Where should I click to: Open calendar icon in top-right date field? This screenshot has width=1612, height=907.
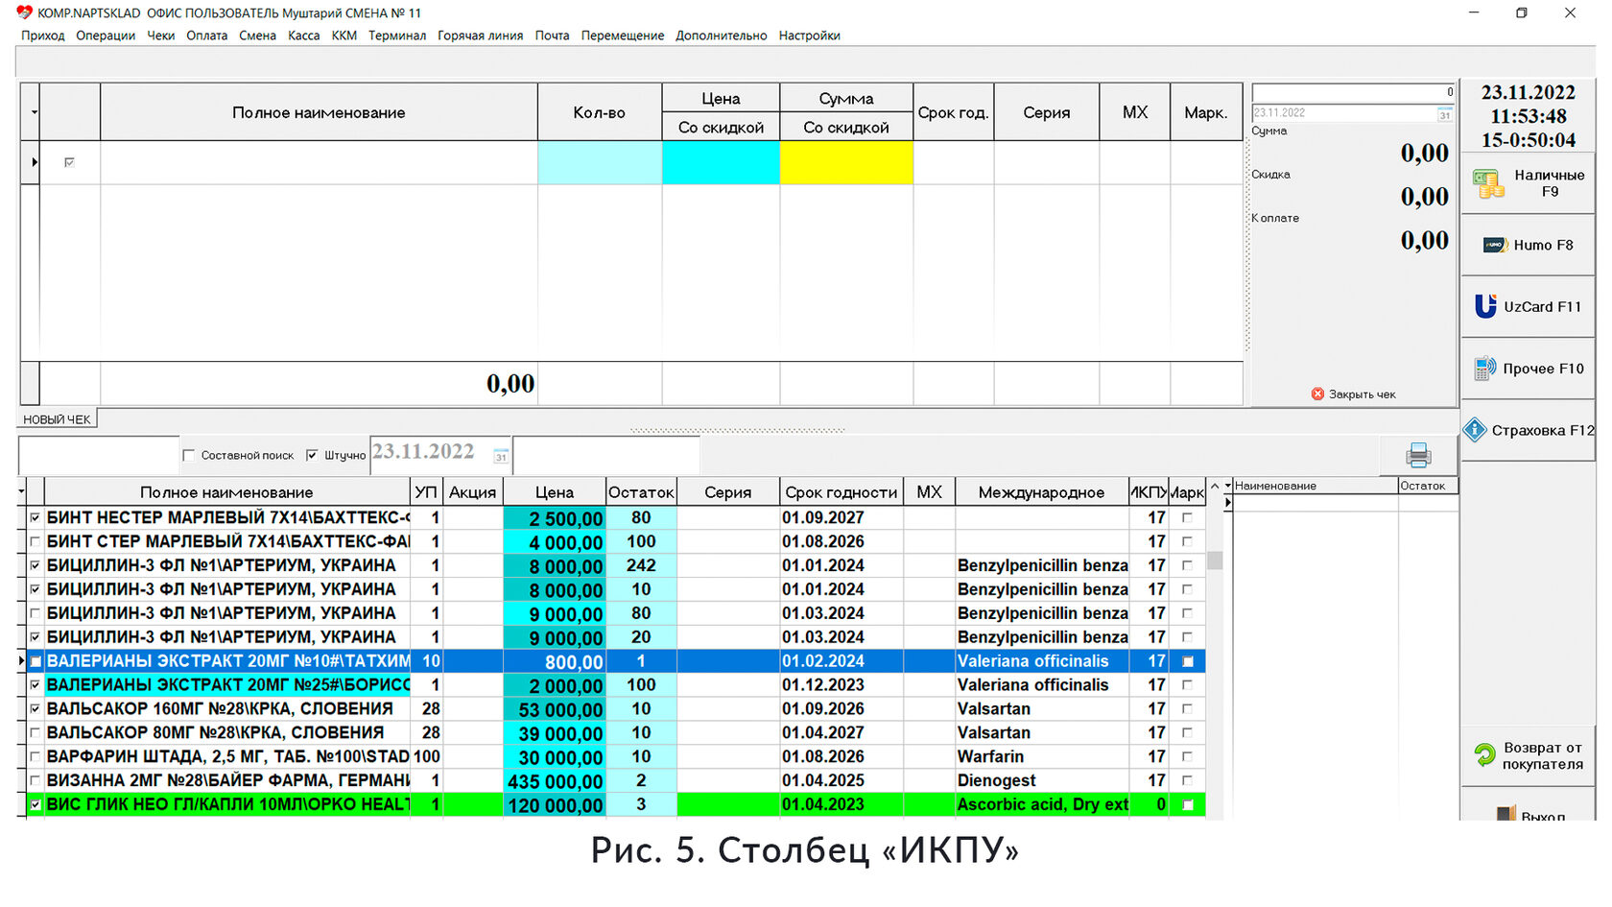coord(1444,113)
